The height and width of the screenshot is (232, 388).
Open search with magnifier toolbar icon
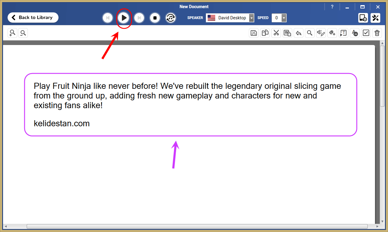pos(310,33)
